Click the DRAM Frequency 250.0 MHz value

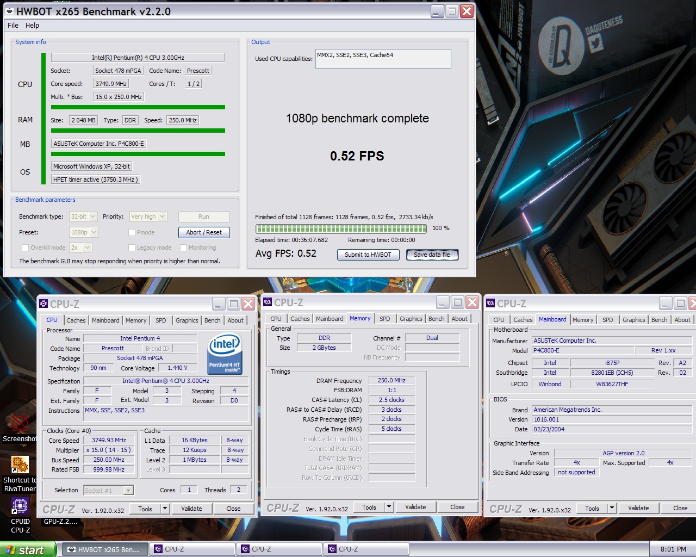click(391, 380)
